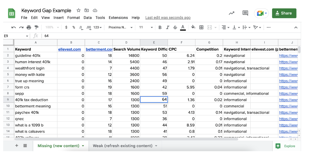Click the Print icon
Image resolution: width=318 pixels, height=157 pixels.
(x=29, y=27)
